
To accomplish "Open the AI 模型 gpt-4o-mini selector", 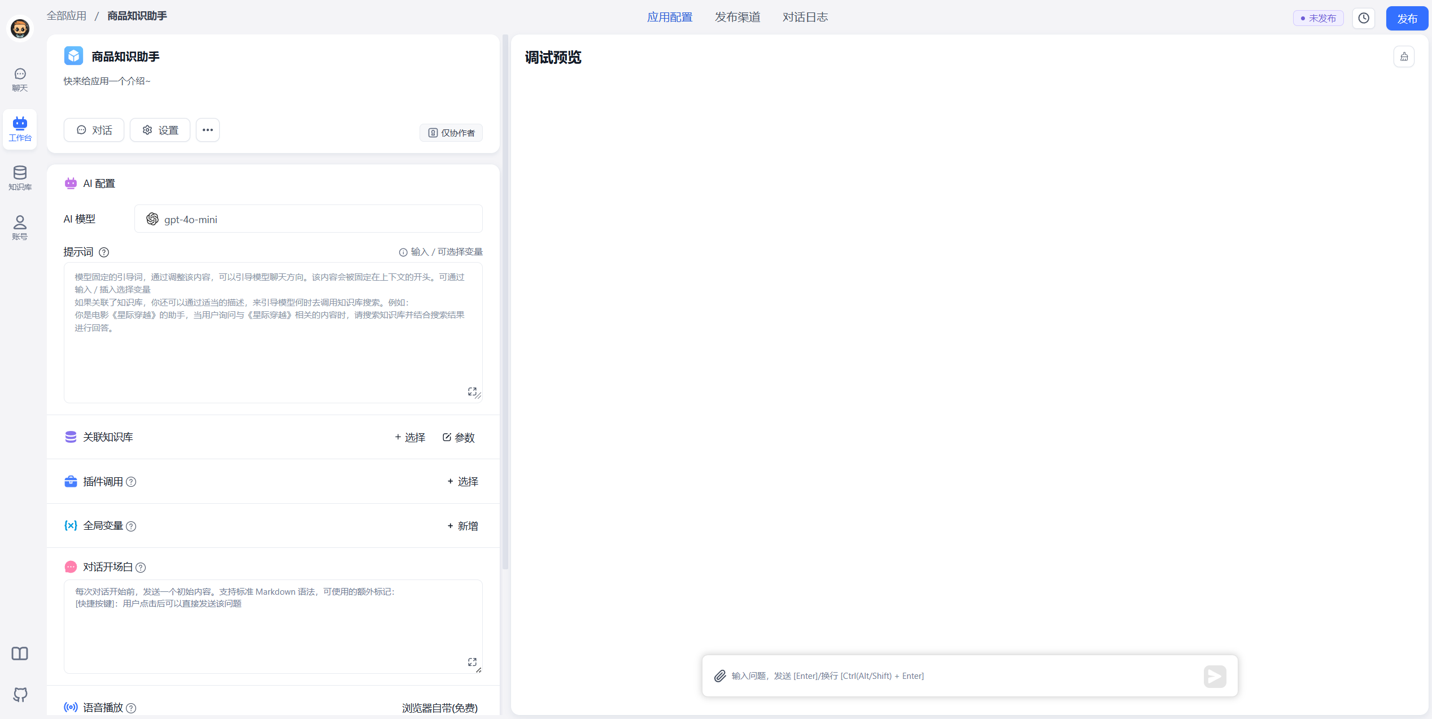I will [x=308, y=219].
